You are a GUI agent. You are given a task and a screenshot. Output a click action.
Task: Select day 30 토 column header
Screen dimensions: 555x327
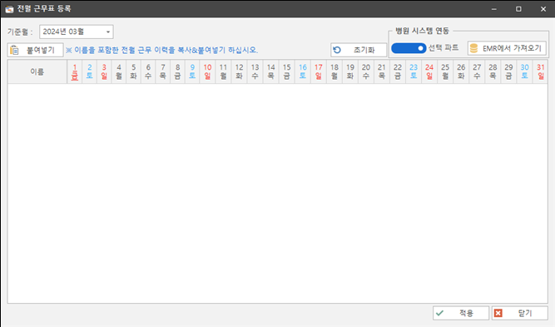(x=524, y=71)
